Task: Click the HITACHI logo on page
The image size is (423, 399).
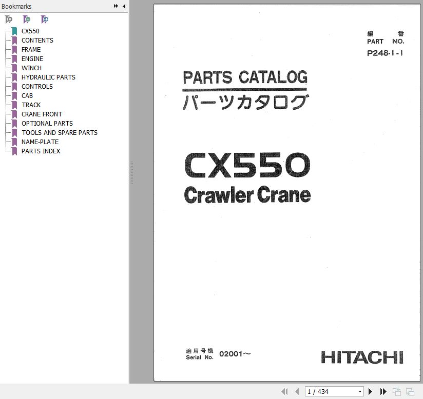Action: (362, 357)
